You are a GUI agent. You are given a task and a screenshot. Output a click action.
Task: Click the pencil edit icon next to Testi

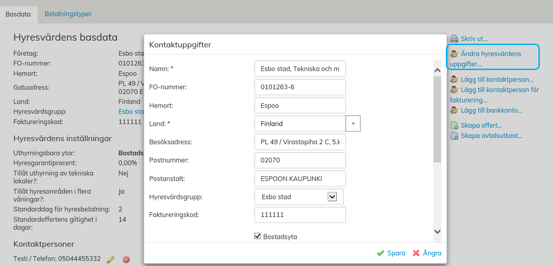pos(110,259)
